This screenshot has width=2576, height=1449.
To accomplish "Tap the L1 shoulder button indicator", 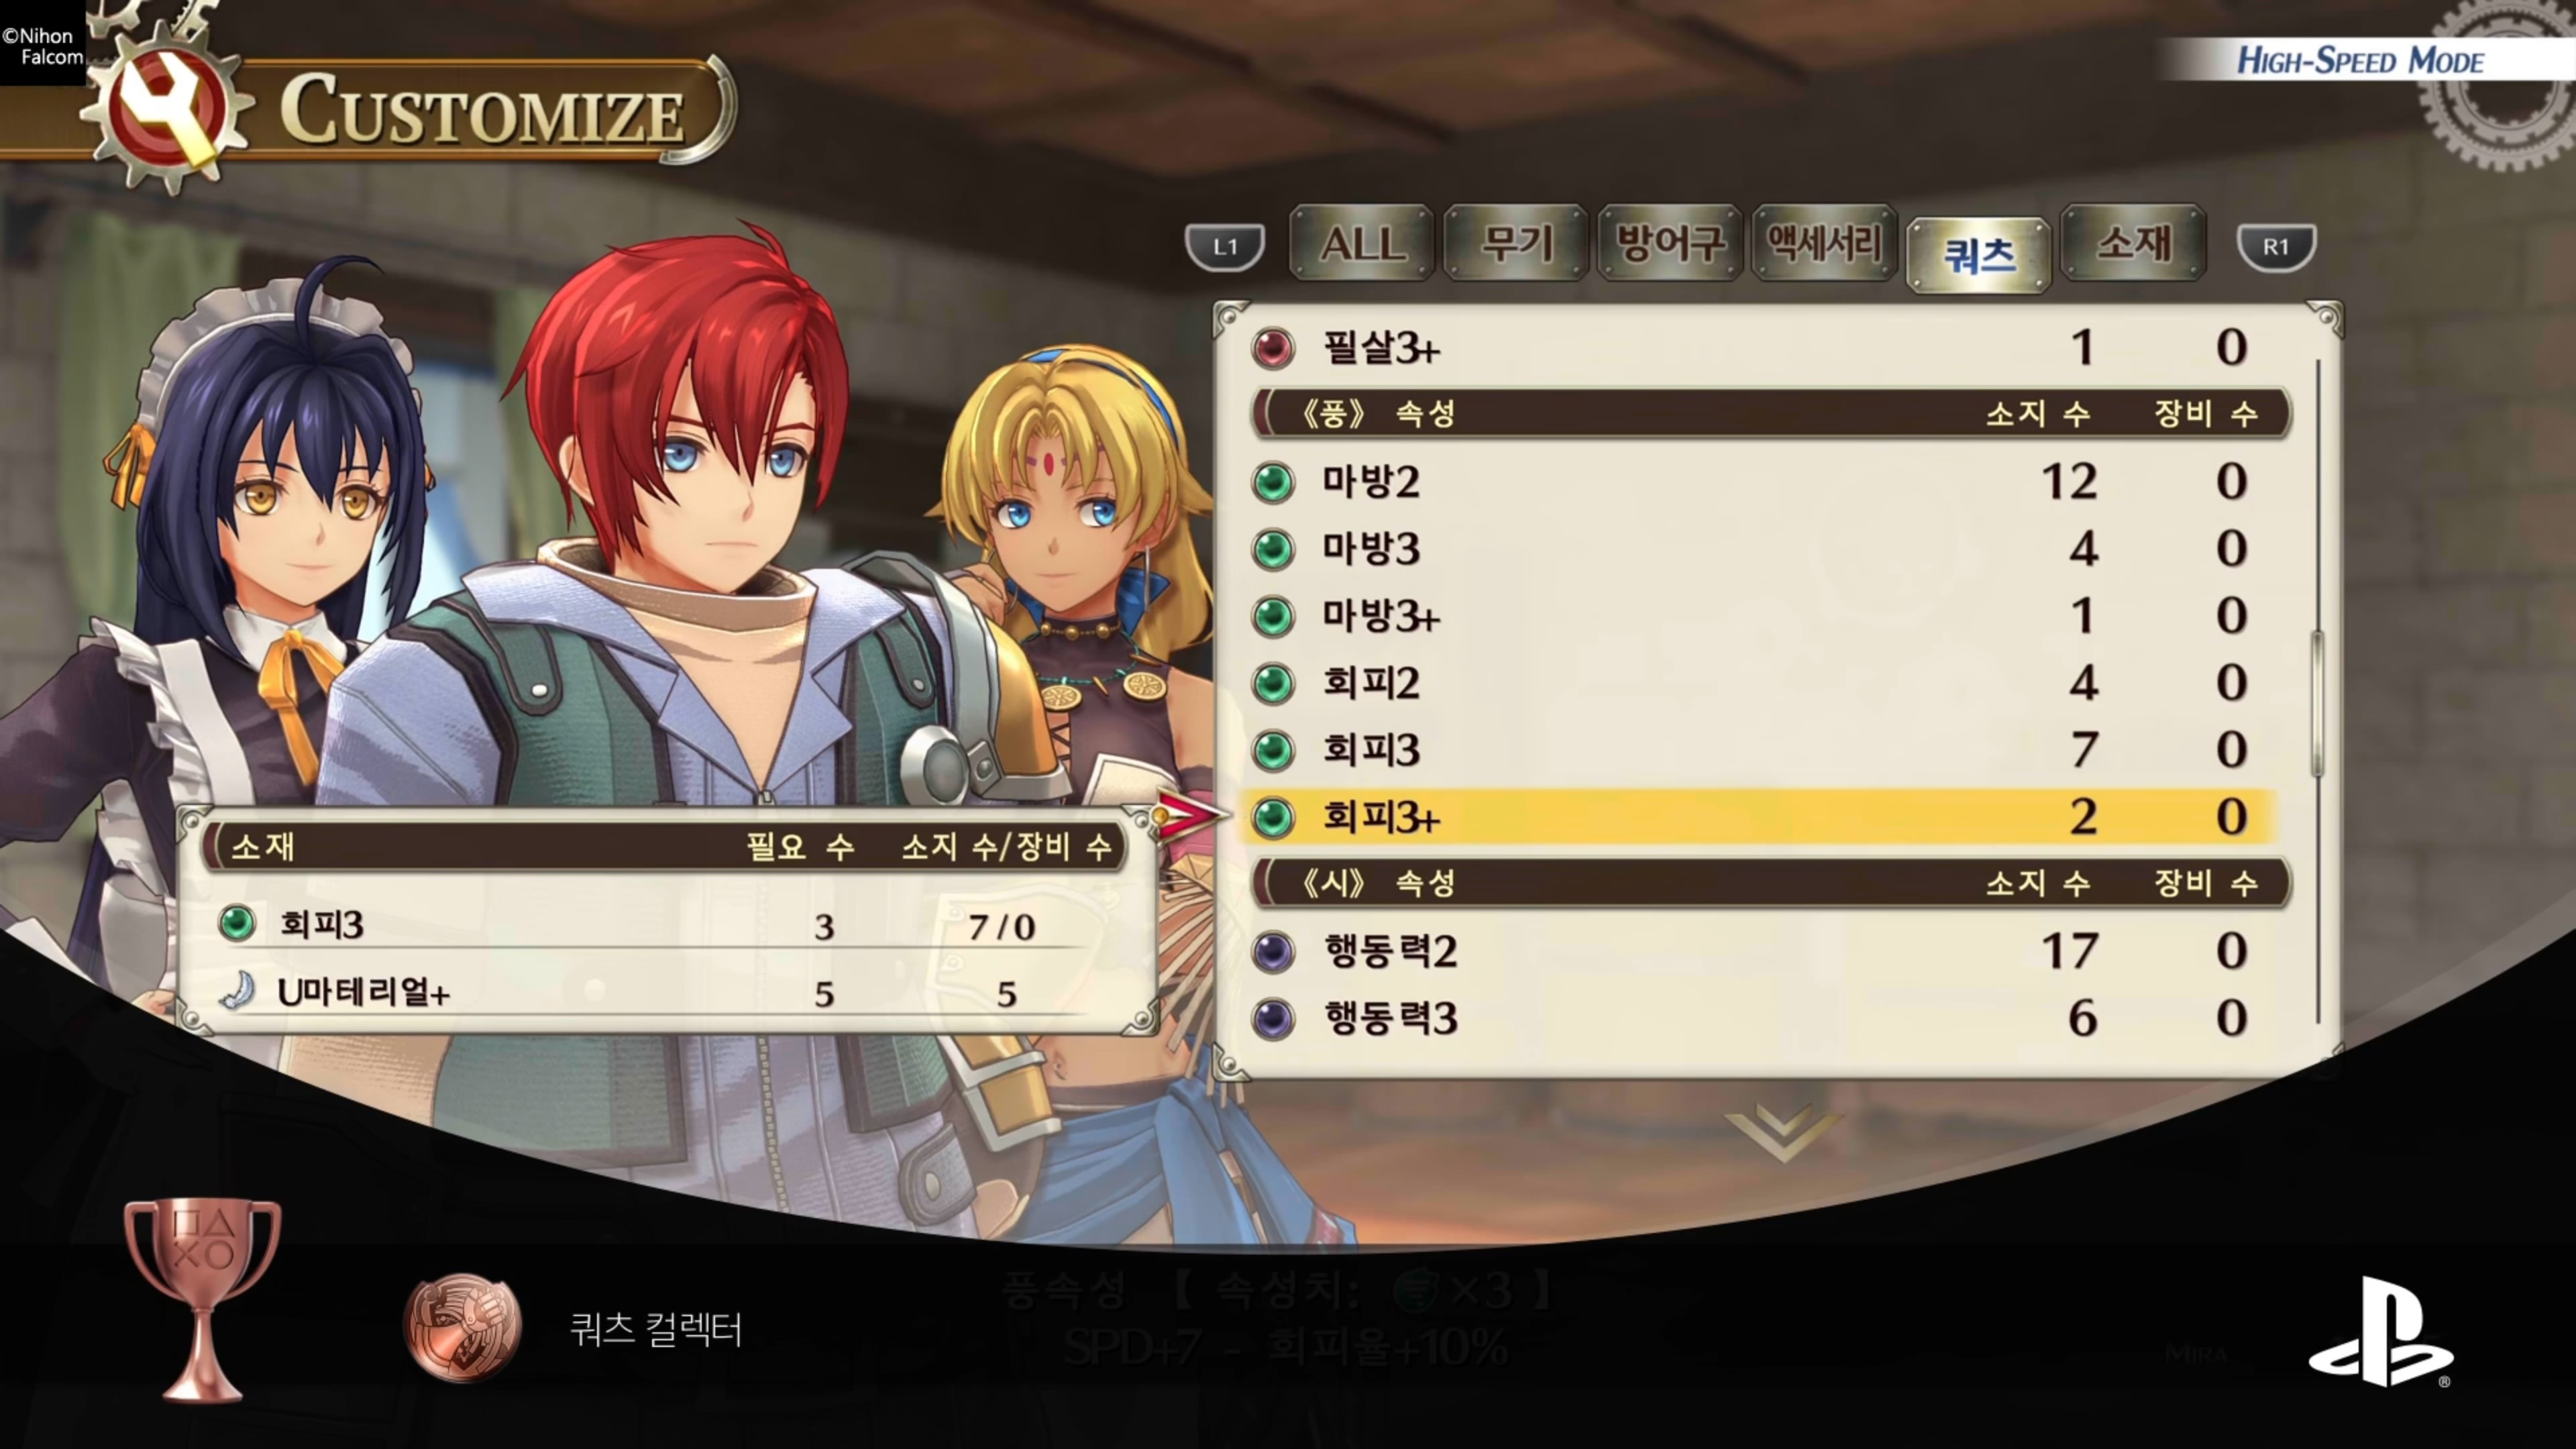I will click(x=1225, y=247).
